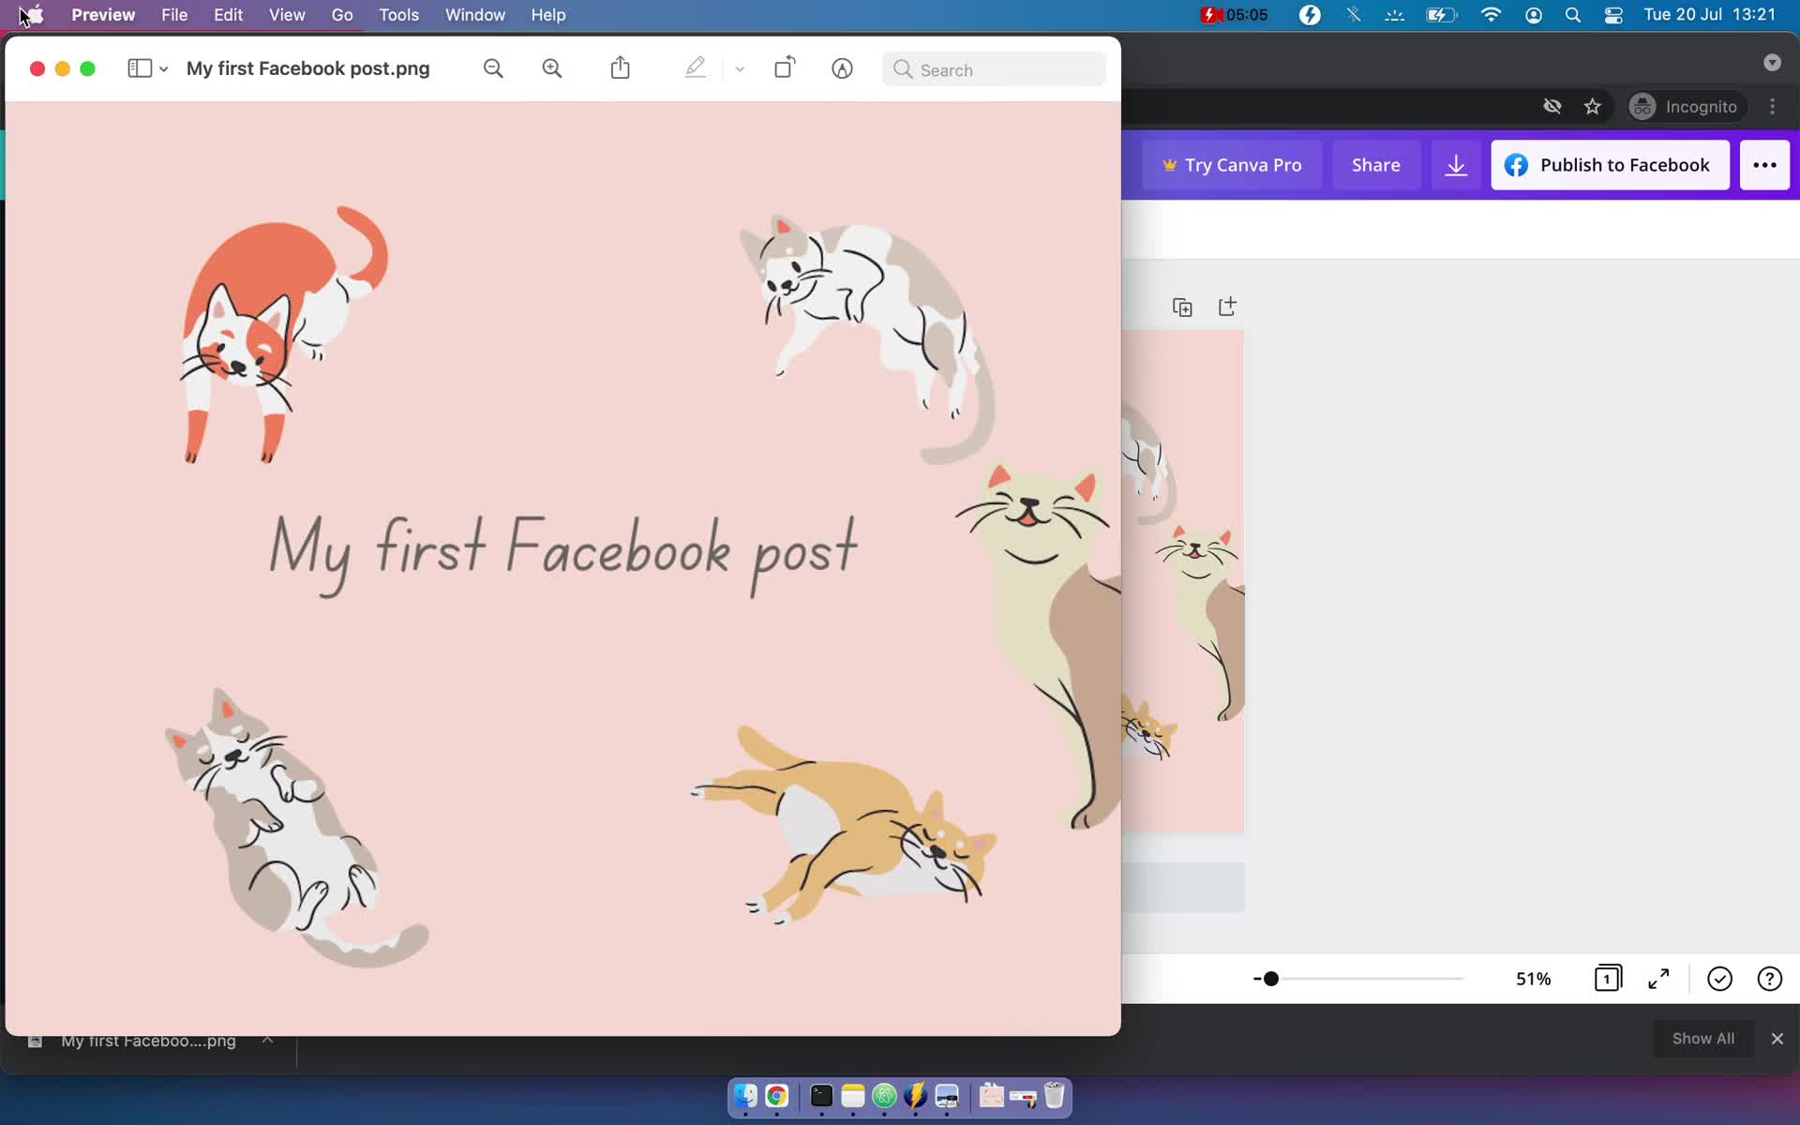Expand the highlight tool dropdown arrow
The height and width of the screenshot is (1125, 1800).
[740, 68]
